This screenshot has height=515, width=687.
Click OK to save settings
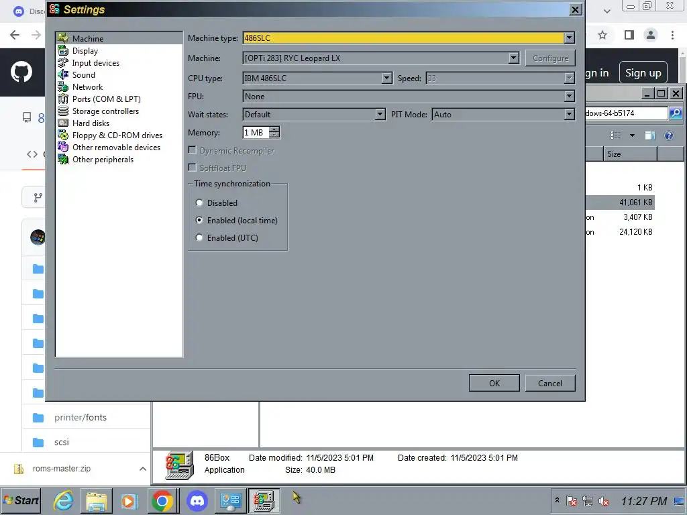click(x=494, y=383)
